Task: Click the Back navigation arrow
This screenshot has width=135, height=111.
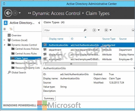Action: click(8, 13)
